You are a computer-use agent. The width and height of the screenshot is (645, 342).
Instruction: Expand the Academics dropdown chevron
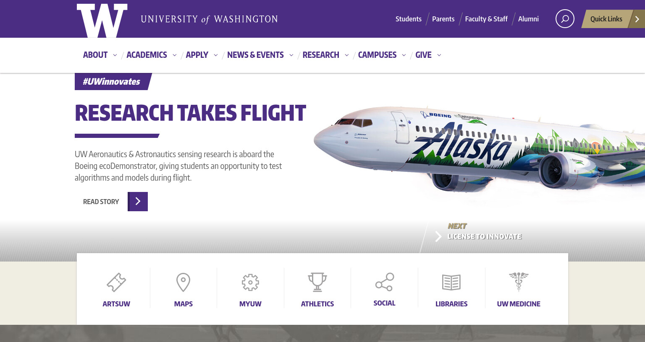coord(174,55)
